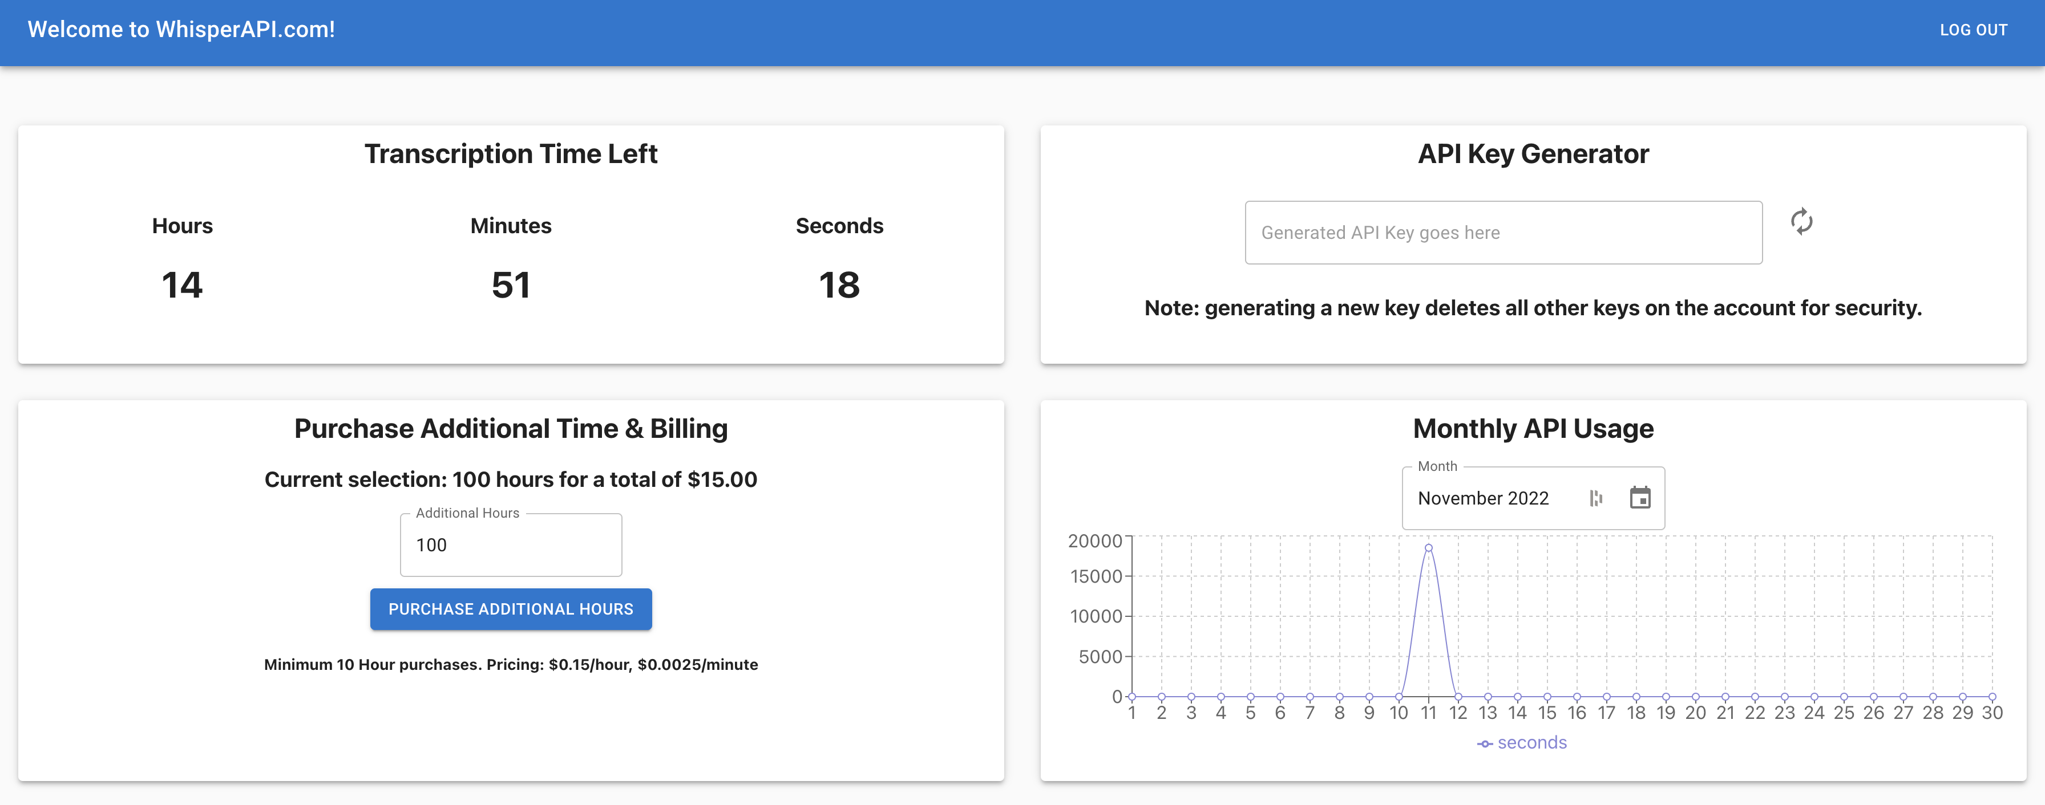Open the calendar month picker icon
This screenshot has width=2045, height=805.
coord(1640,497)
